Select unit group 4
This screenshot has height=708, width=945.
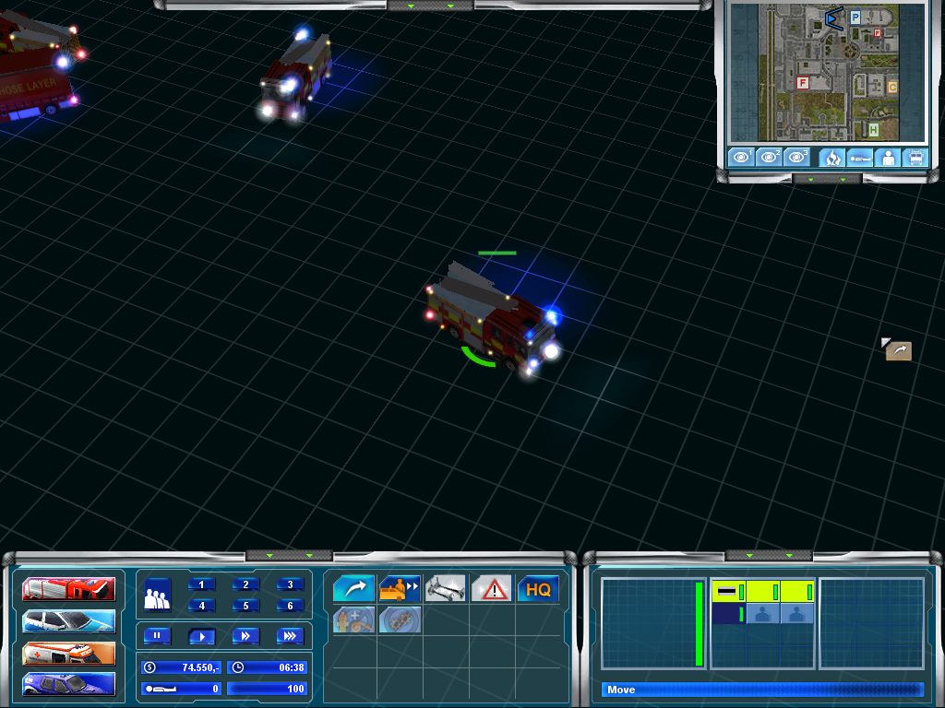(201, 606)
